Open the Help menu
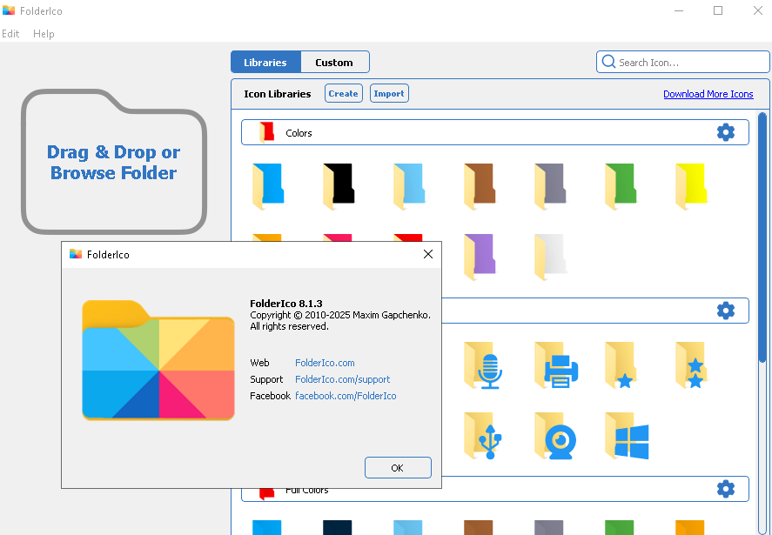Viewport: 772px width, 535px height. tap(44, 34)
